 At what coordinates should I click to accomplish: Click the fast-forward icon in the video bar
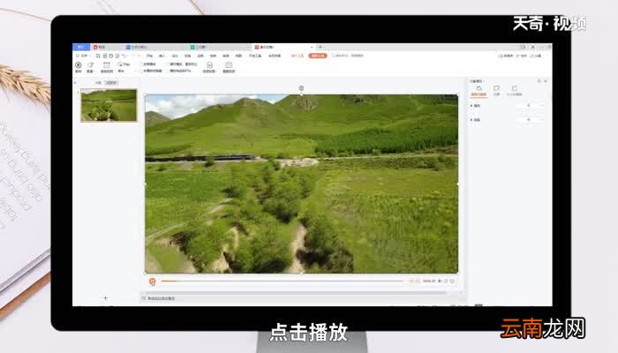[418, 281]
